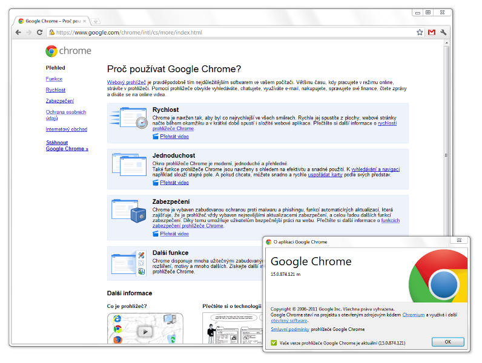Click the green up-to-date checkmark icon
This screenshot has height=363, width=482.
pyautogui.click(x=274, y=342)
